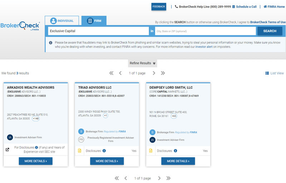Go to previous page using bottom pagination arrow

pyautogui.click(x=126, y=178)
